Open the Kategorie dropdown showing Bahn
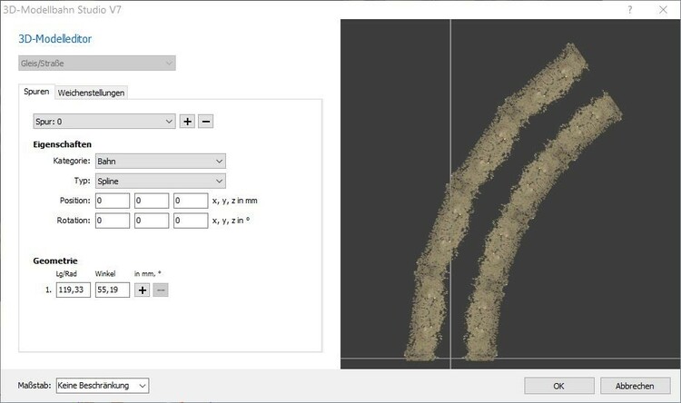The image size is (681, 403). click(160, 162)
